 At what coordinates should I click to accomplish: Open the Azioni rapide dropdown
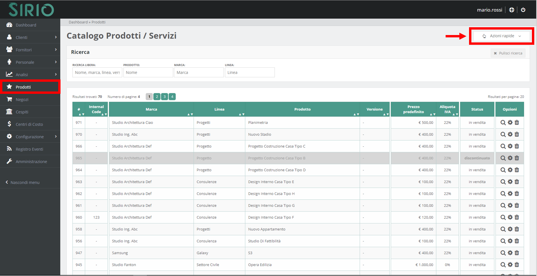point(501,36)
